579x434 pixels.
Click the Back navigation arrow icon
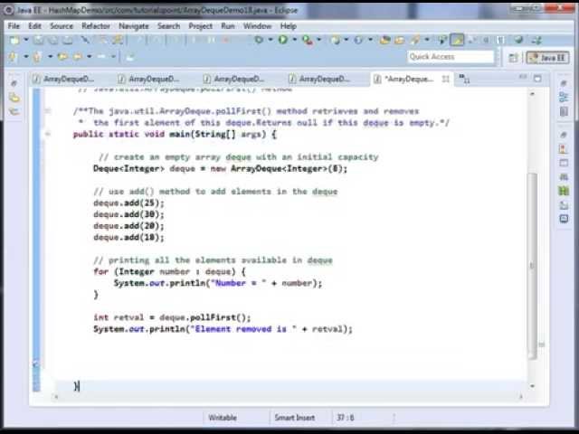pyautogui.click(x=78, y=56)
